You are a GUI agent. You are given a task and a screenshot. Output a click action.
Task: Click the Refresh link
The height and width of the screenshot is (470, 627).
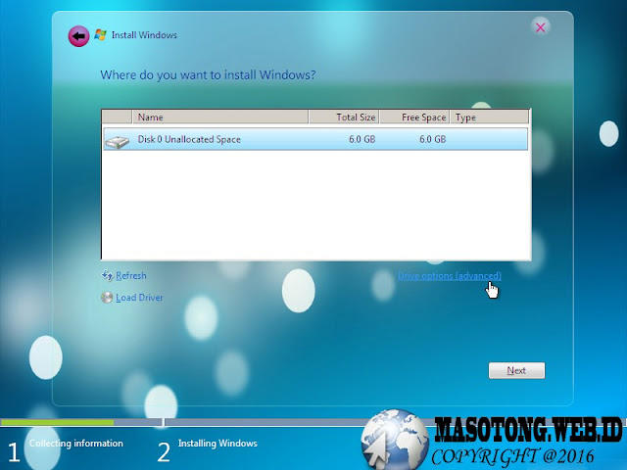coord(131,276)
